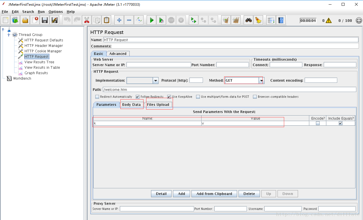363x220 pixels.
Task: Click the Web Server Port Number field
Action: coord(232,65)
